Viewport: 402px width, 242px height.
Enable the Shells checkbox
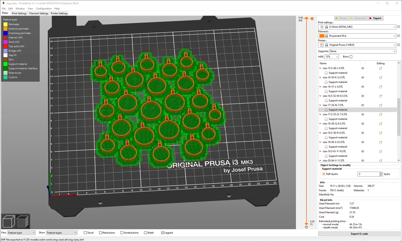click(x=145, y=233)
